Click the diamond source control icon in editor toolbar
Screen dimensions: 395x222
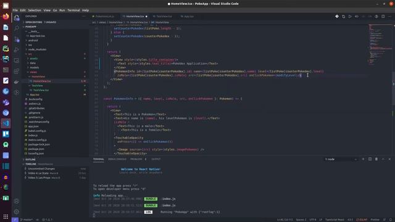[337, 17]
